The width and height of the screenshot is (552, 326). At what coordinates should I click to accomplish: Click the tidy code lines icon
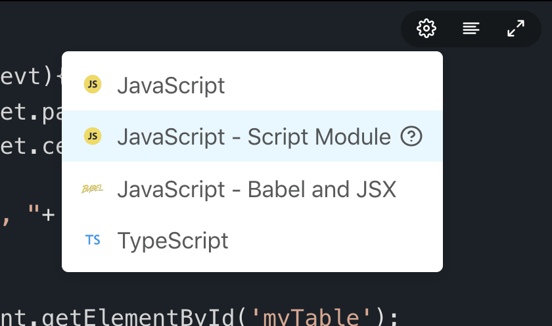coord(471,28)
